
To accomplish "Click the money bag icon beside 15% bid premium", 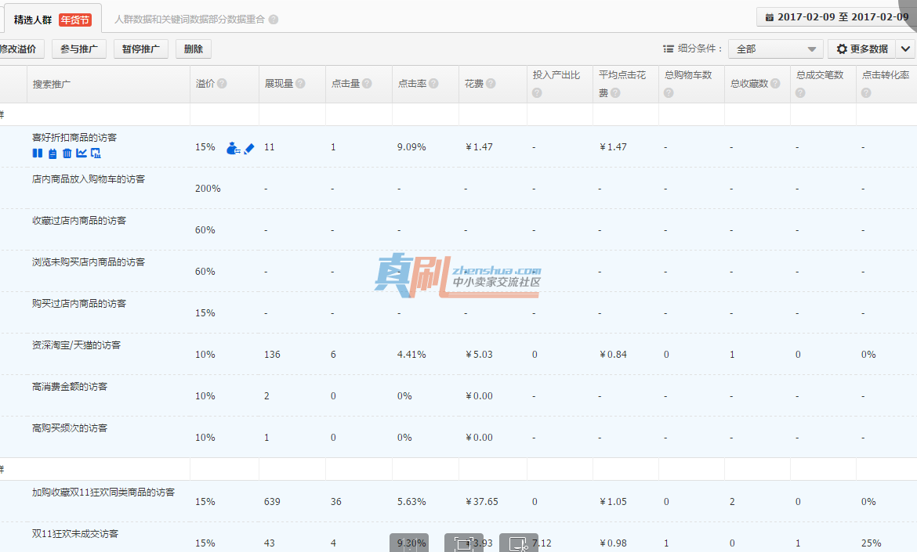I will (x=234, y=148).
